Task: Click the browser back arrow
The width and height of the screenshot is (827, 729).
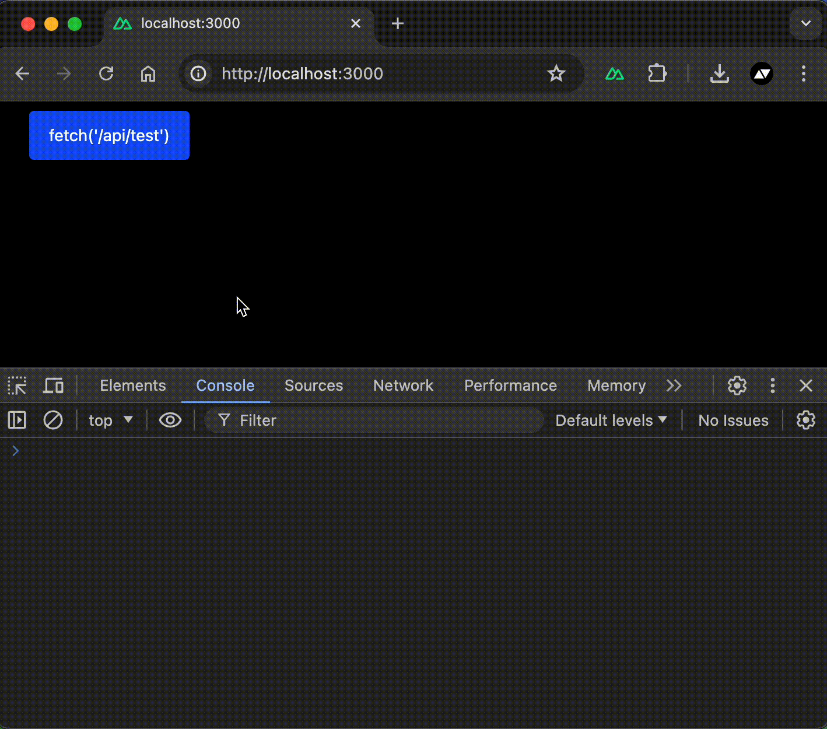Action: pos(23,73)
